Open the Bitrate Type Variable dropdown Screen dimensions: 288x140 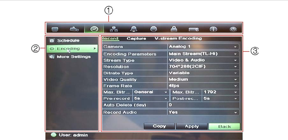pos(203,73)
